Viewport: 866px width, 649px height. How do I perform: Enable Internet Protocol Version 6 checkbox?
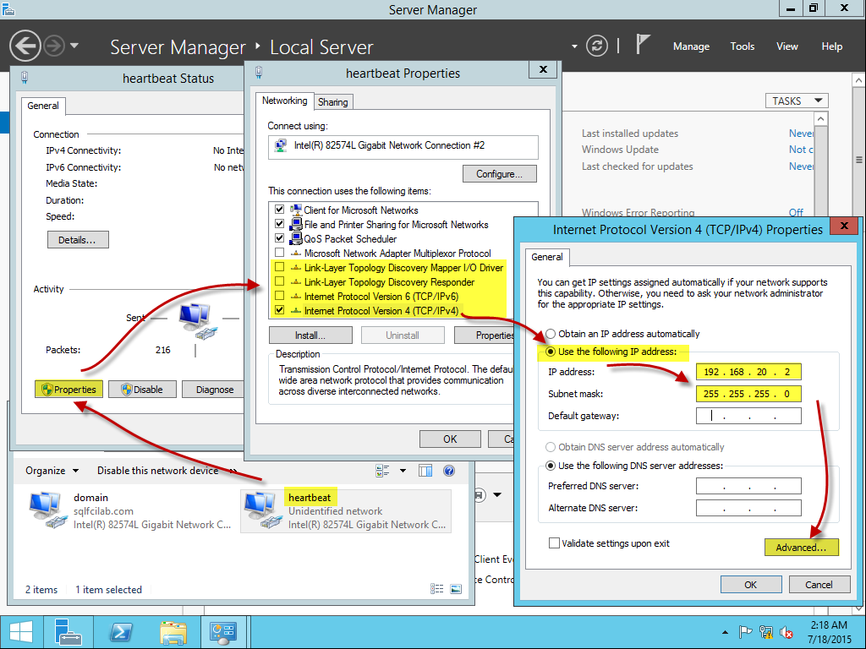tap(279, 296)
